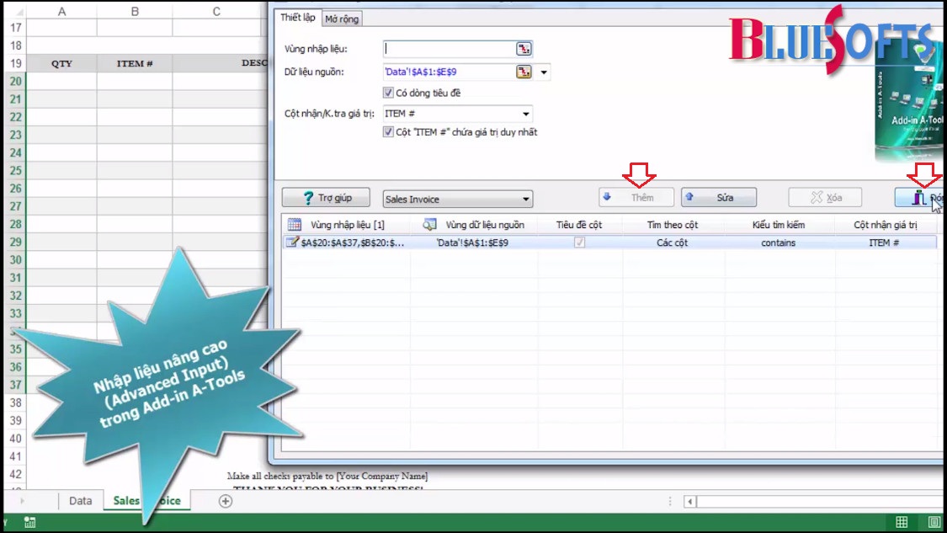Toggle 'Cột ITEM # chứa giá trị duy nhất' checkbox
The width and height of the screenshot is (947, 533).
click(x=388, y=131)
